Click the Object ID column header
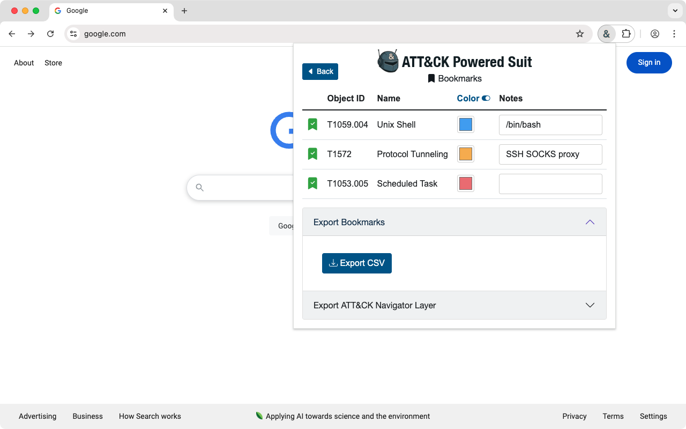The height and width of the screenshot is (429, 686). [x=346, y=98]
